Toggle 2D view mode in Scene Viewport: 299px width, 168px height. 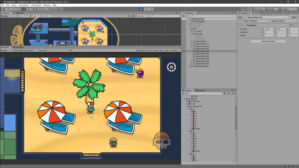click(x=21, y=16)
